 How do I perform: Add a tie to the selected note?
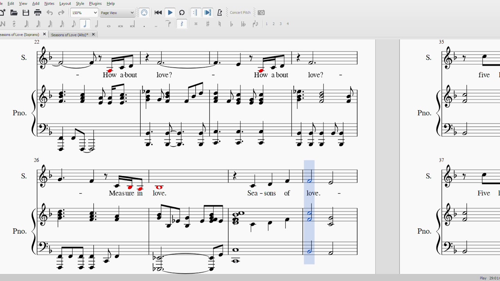[x=168, y=24]
